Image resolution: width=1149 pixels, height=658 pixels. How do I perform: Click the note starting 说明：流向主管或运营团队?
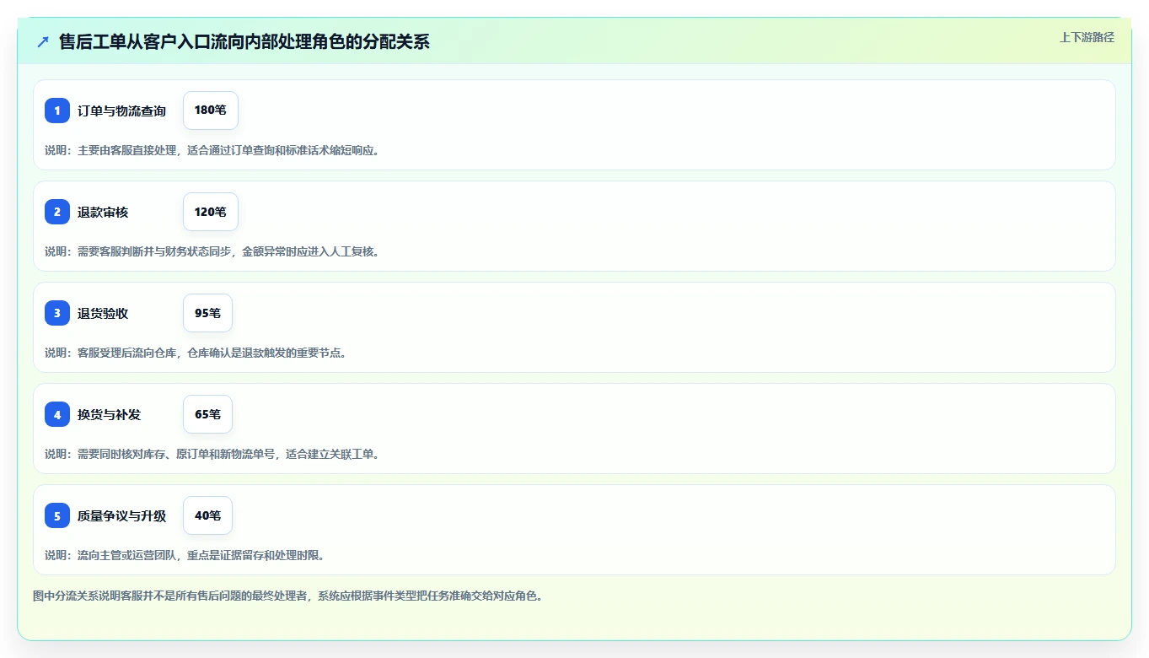coord(185,555)
